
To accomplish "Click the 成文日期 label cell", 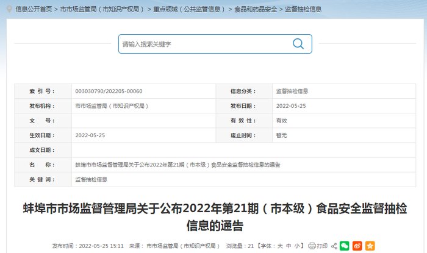I will point(43,150).
